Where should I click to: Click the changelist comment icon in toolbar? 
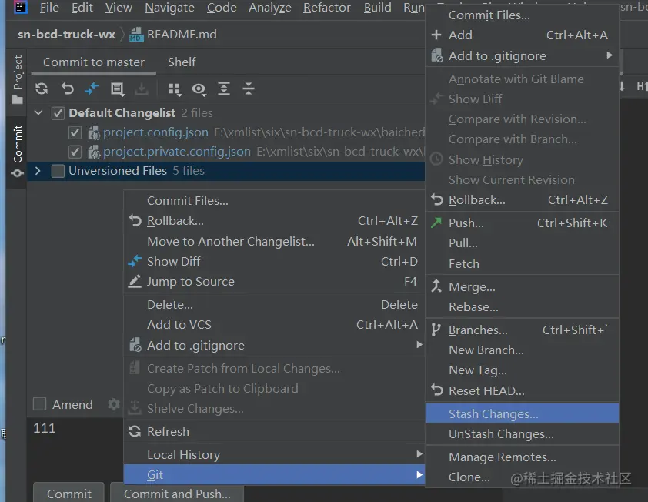(x=118, y=89)
